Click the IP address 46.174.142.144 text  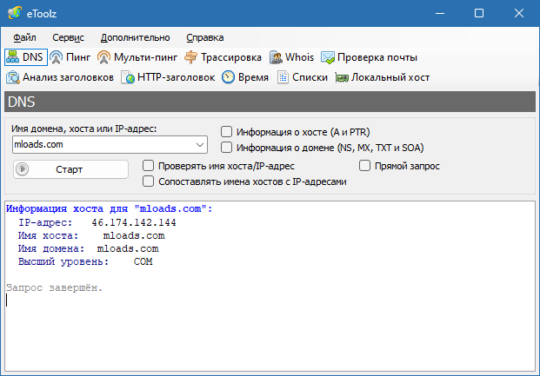(134, 222)
